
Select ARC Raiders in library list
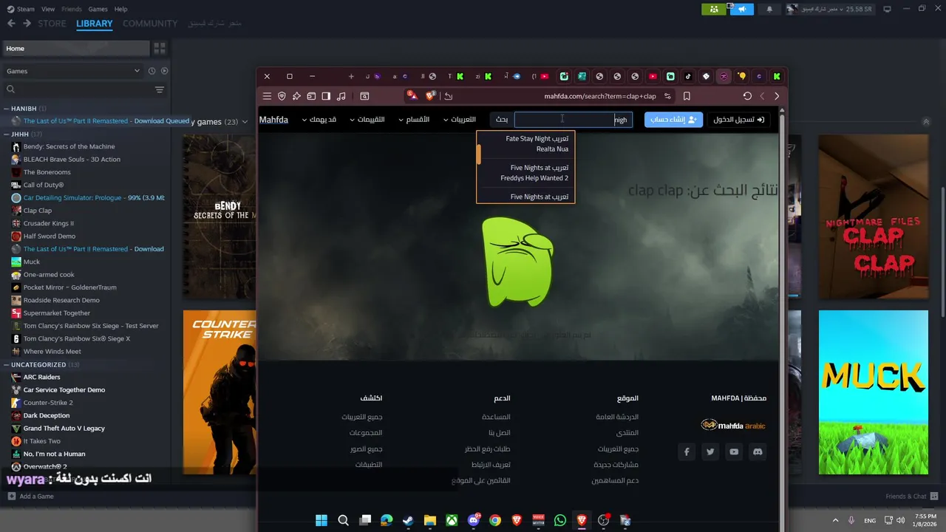coord(41,378)
